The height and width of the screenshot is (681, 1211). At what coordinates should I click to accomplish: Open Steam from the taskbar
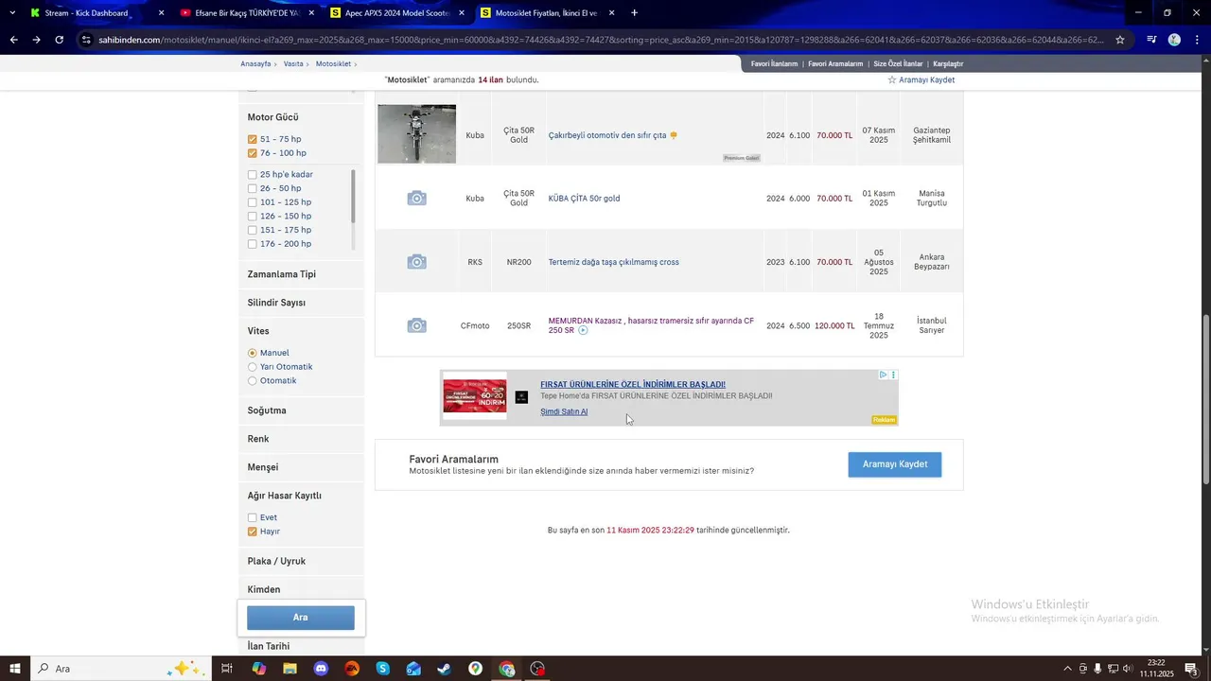coord(444,669)
